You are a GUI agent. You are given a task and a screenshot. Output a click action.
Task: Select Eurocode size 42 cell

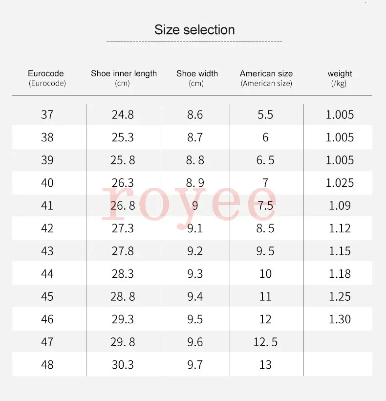click(x=47, y=228)
